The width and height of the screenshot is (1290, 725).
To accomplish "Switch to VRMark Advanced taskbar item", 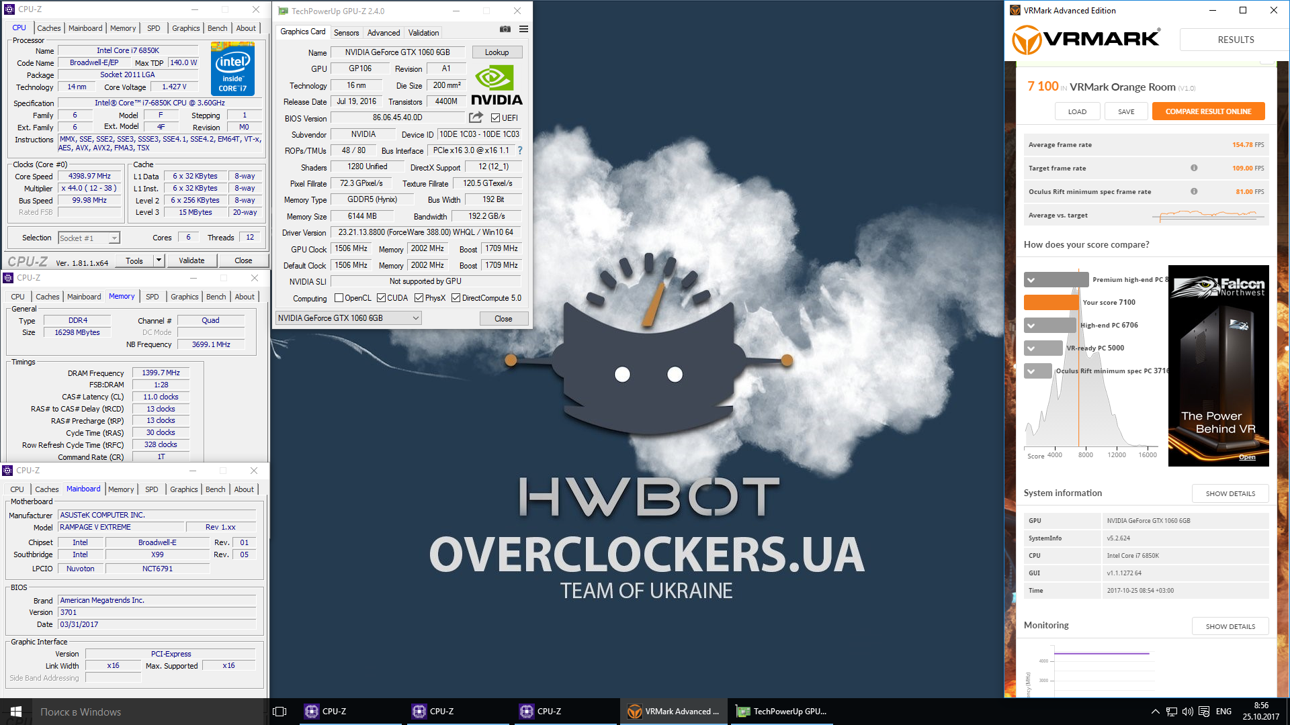I will coord(673,712).
